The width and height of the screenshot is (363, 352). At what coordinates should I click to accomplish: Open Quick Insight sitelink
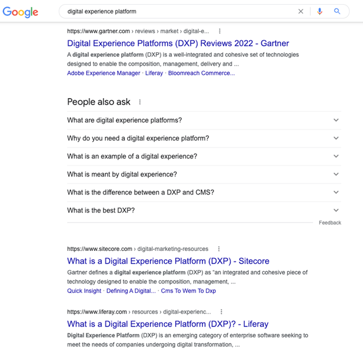point(84,291)
